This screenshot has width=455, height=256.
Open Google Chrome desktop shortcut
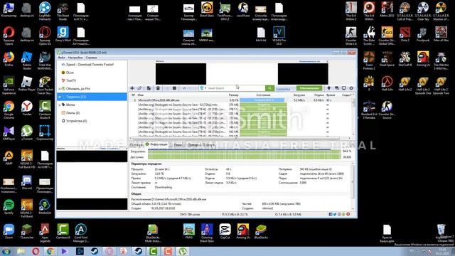pos(9,108)
